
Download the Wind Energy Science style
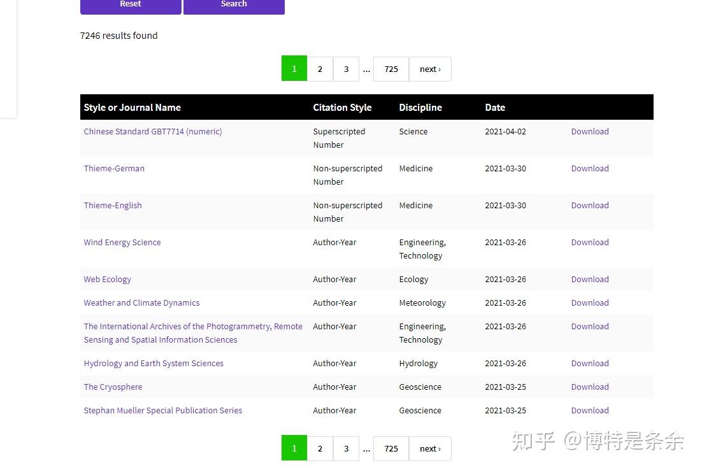(589, 242)
